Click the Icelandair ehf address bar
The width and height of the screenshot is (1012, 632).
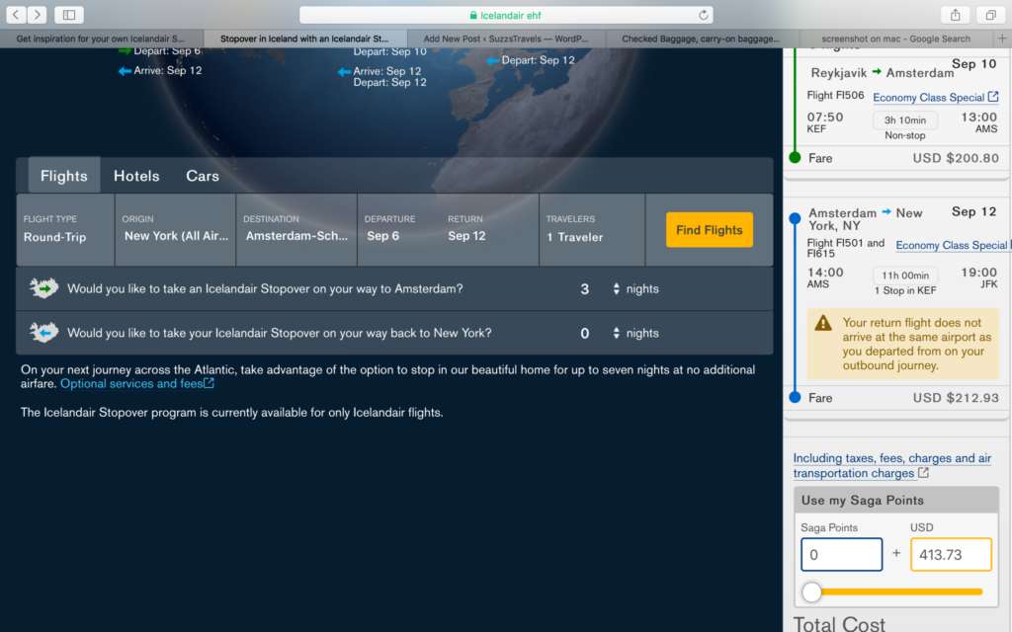[x=506, y=15]
